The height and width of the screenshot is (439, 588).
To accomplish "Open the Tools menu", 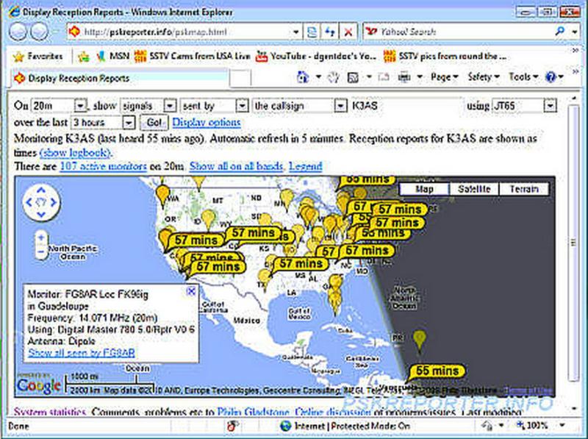I will click(523, 77).
